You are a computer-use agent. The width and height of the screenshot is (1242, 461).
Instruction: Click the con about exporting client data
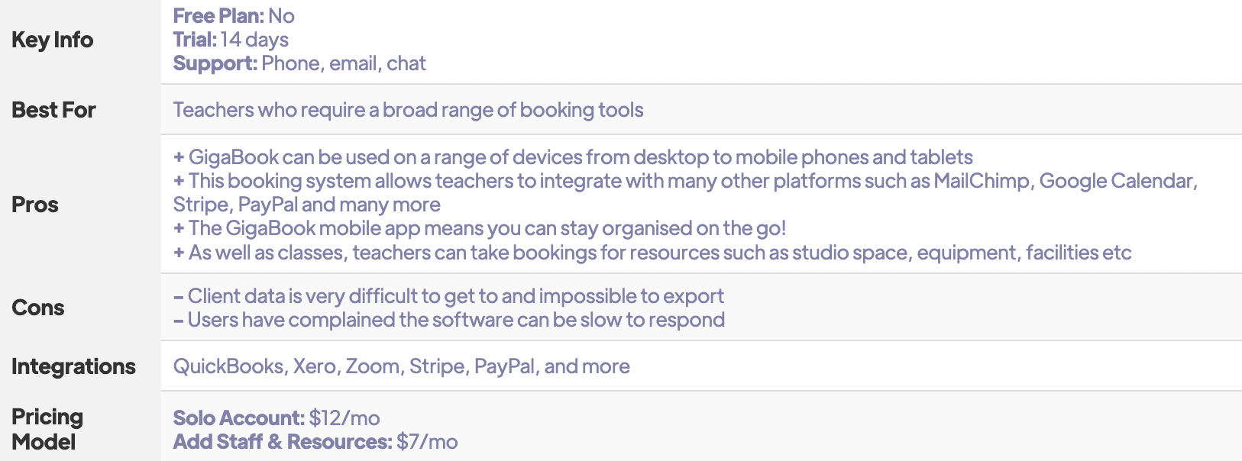(x=448, y=296)
